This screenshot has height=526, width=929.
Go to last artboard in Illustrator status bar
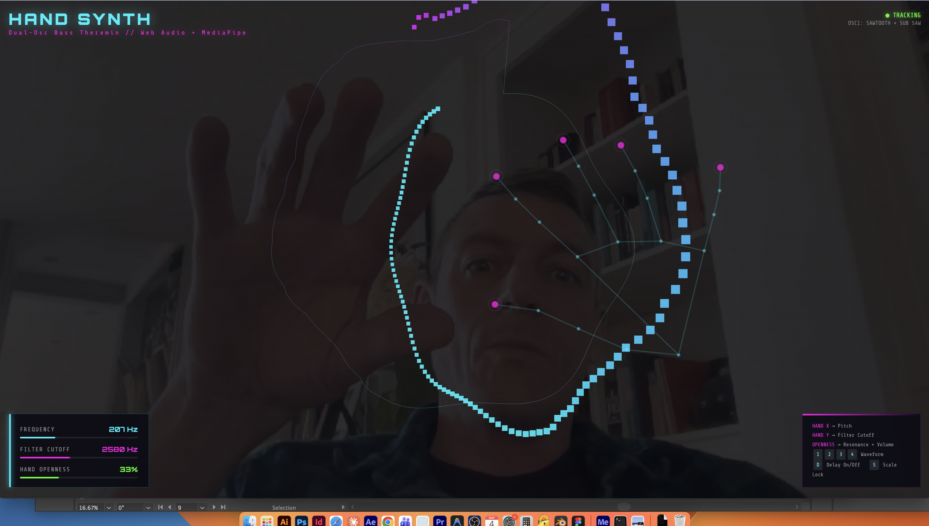click(223, 507)
